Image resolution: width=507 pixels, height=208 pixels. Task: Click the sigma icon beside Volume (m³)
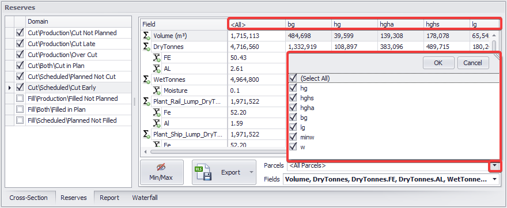[147, 36]
